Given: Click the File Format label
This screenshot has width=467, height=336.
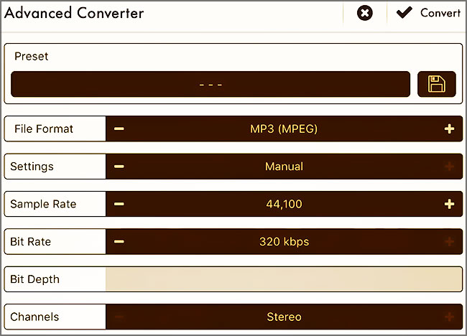Looking at the screenshot, I should (x=44, y=129).
